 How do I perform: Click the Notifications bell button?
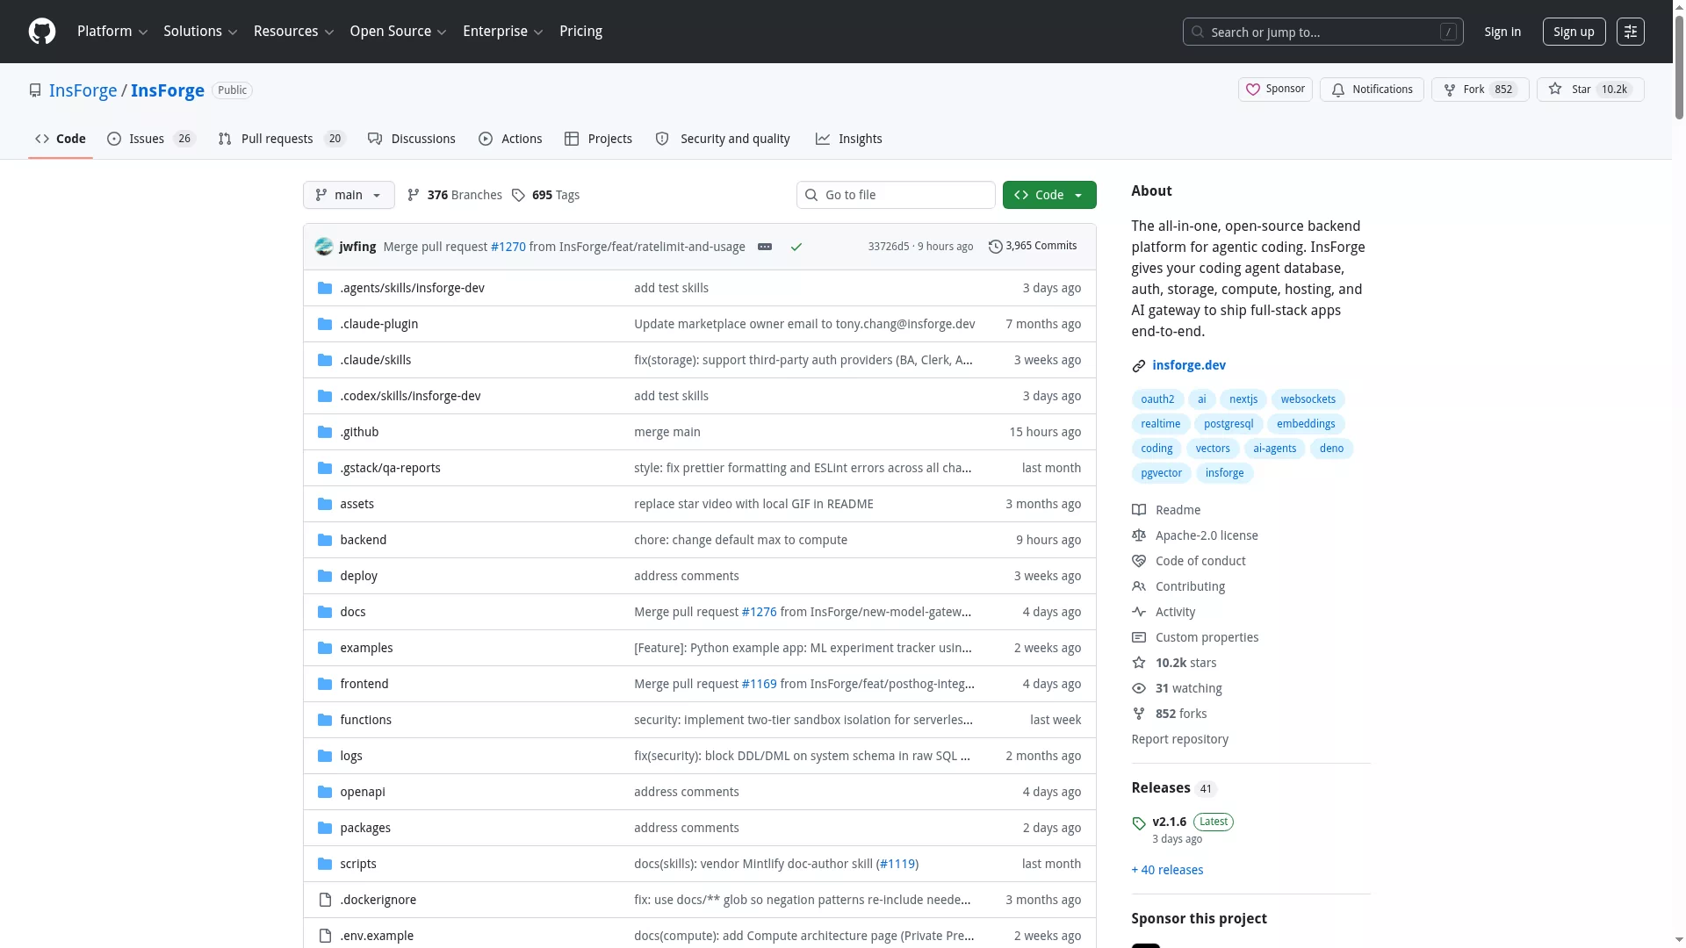click(x=1372, y=90)
